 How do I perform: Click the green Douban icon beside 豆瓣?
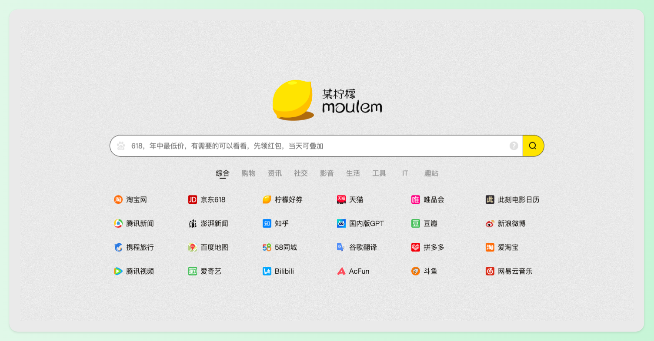pos(416,224)
